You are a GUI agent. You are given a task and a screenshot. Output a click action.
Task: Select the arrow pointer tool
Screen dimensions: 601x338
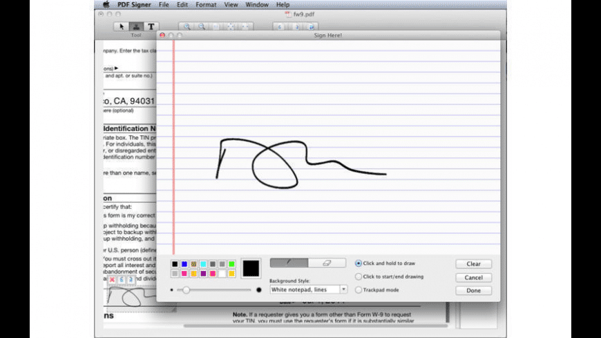point(122,27)
